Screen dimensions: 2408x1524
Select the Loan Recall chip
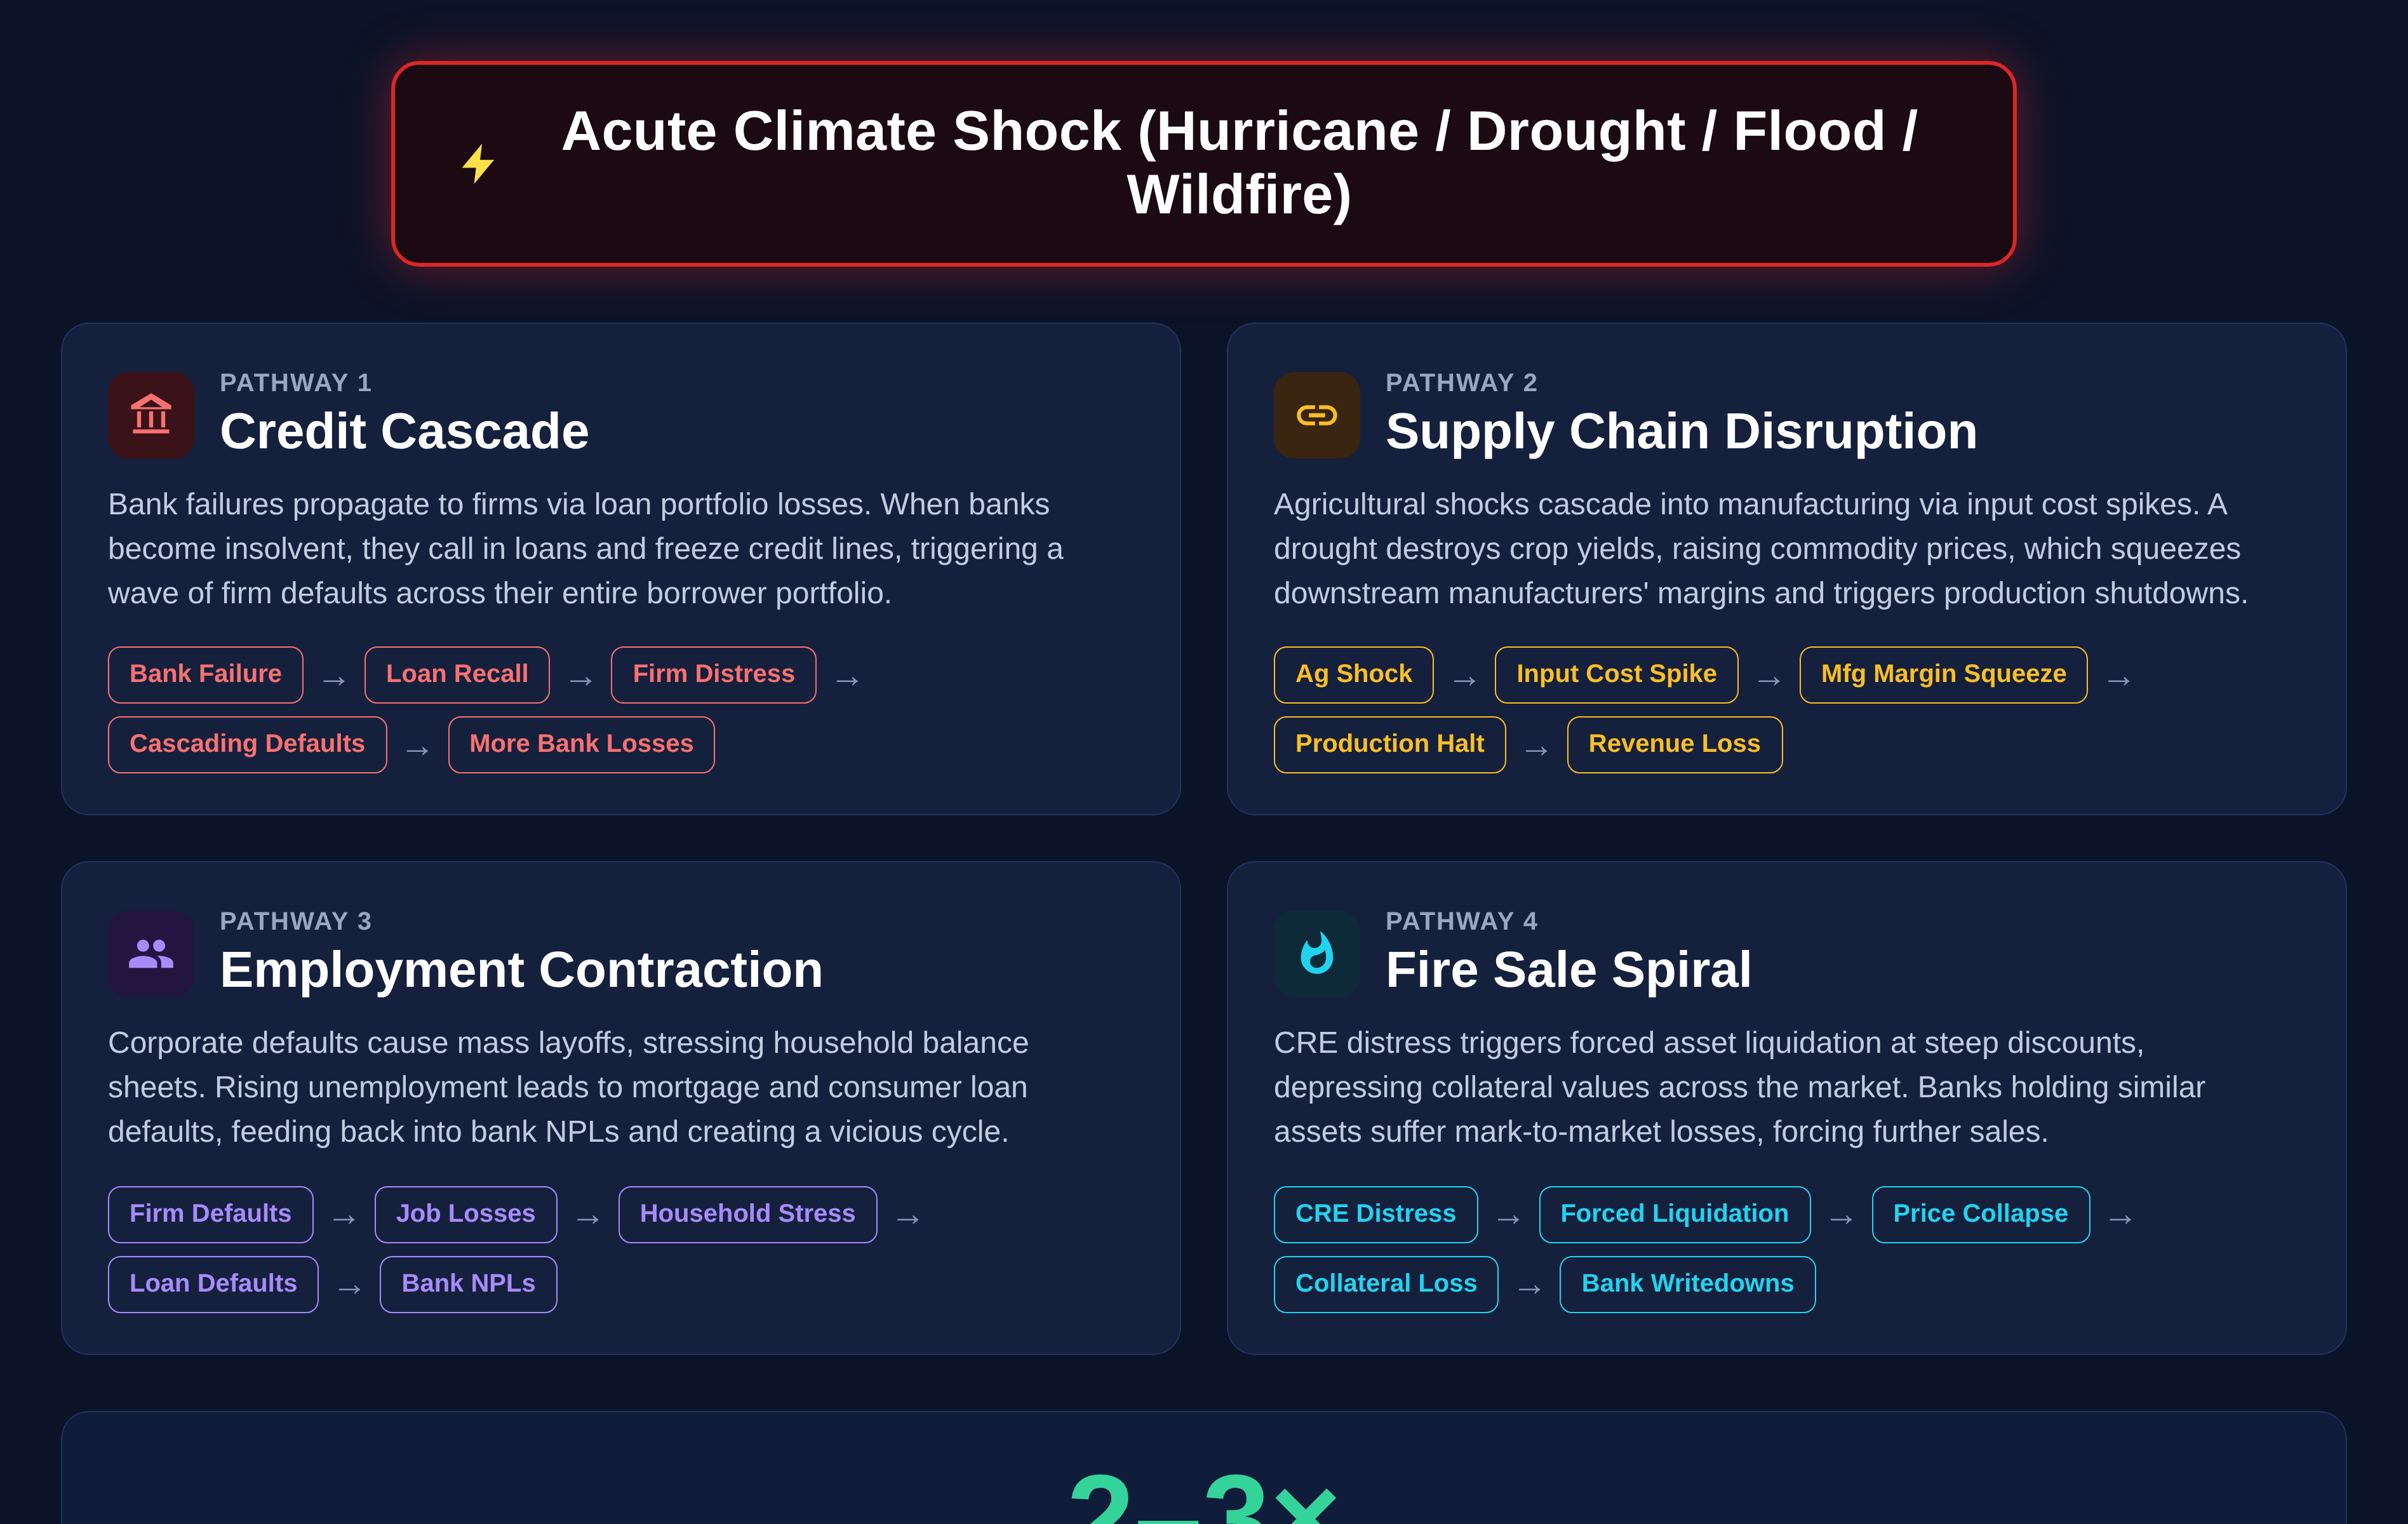coord(456,675)
